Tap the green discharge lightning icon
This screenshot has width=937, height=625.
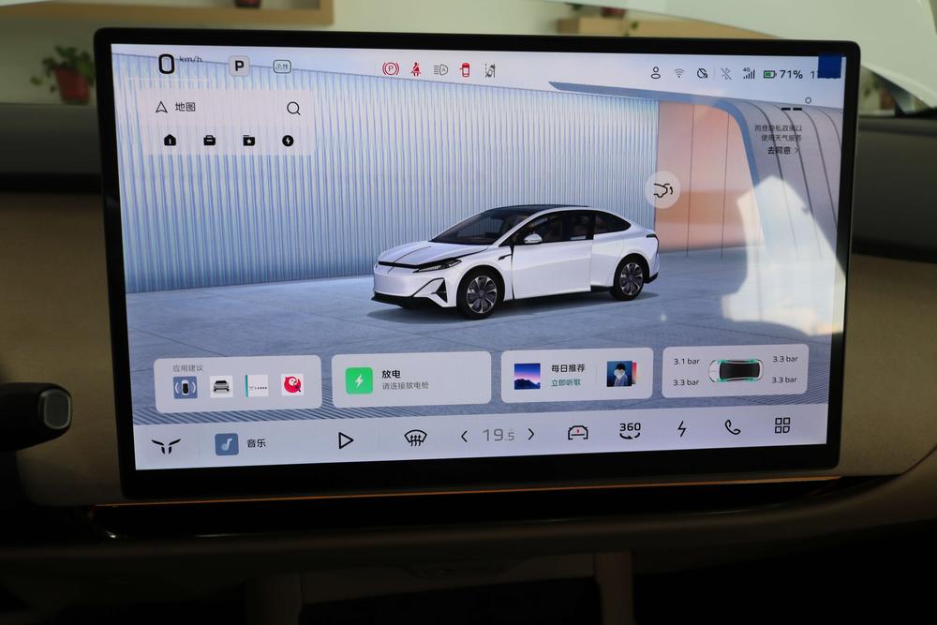click(x=359, y=380)
